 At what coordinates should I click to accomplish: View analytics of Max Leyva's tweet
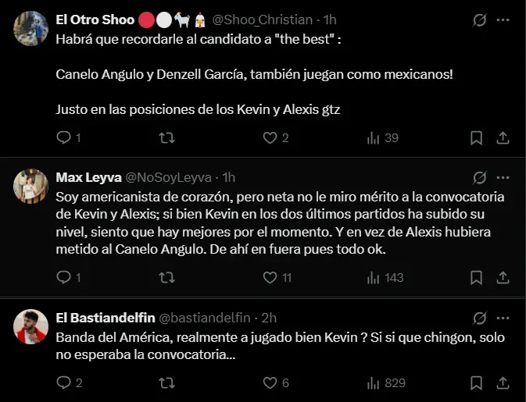[x=373, y=277]
